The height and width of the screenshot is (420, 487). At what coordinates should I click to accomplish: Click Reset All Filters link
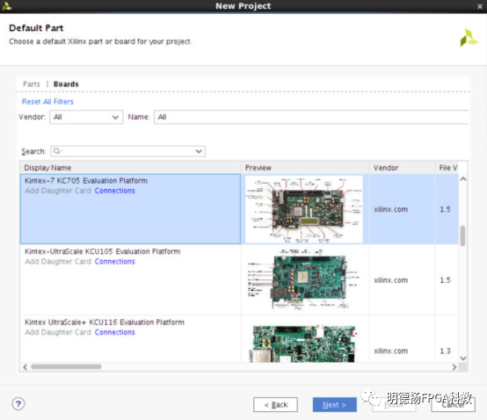click(47, 102)
